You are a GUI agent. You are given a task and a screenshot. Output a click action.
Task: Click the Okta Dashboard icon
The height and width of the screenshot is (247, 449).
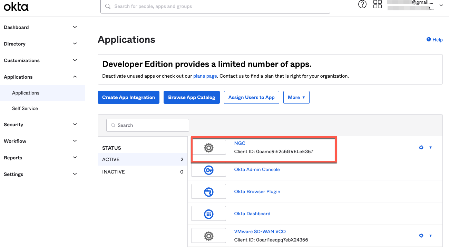point(208,214)
